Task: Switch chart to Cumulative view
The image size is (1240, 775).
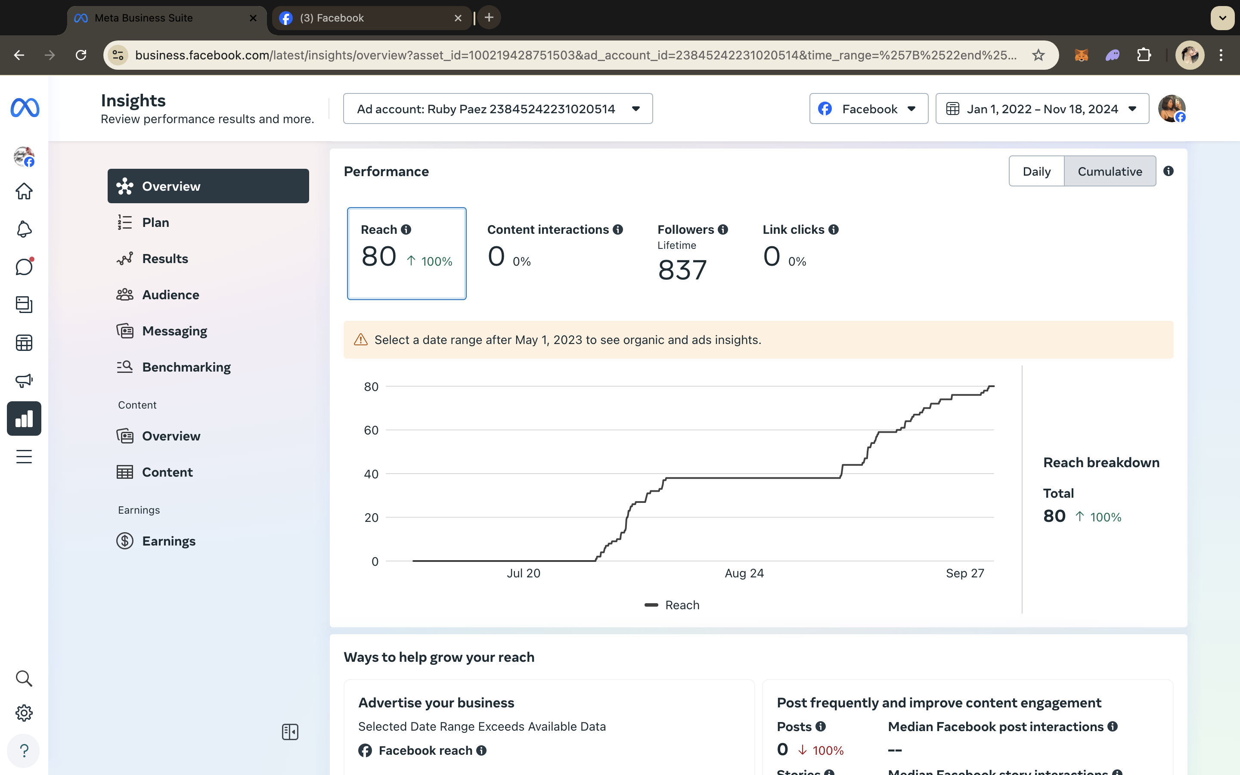Action: click(1110, 171)
